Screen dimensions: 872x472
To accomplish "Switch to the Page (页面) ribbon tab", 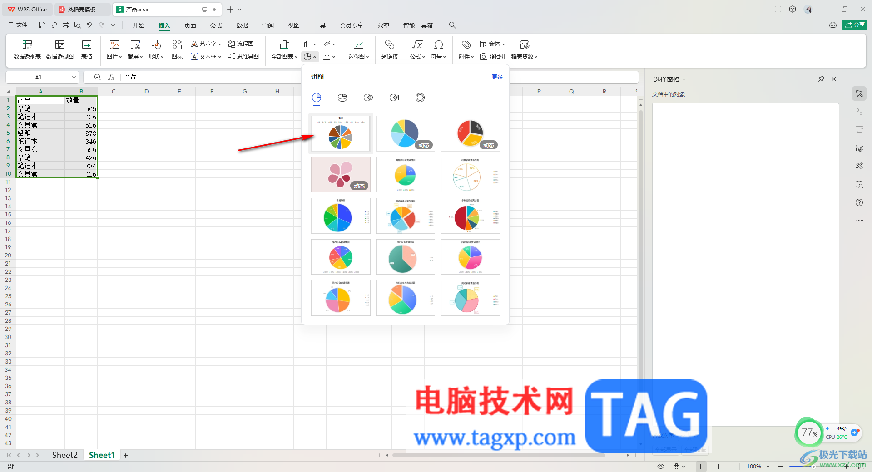I will [190, 25].
